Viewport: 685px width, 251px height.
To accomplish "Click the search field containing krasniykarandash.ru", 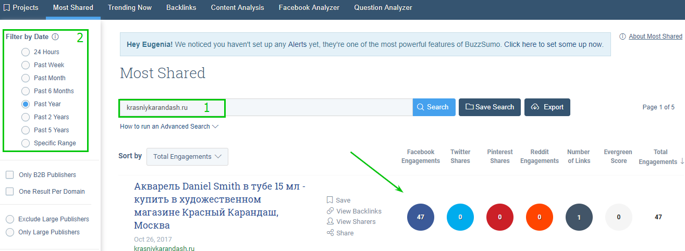I will tap(266, 107).
